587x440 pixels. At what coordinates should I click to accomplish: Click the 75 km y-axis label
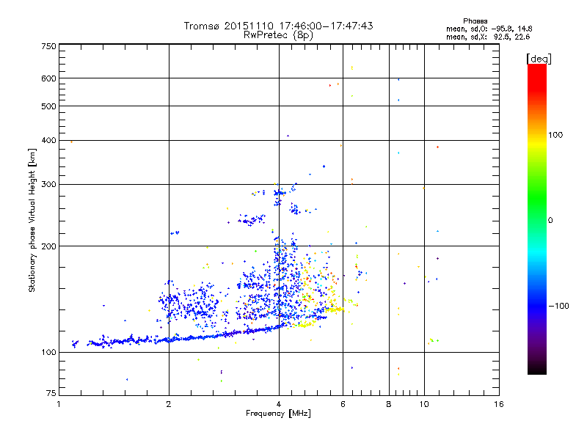(x=51, y=393)
